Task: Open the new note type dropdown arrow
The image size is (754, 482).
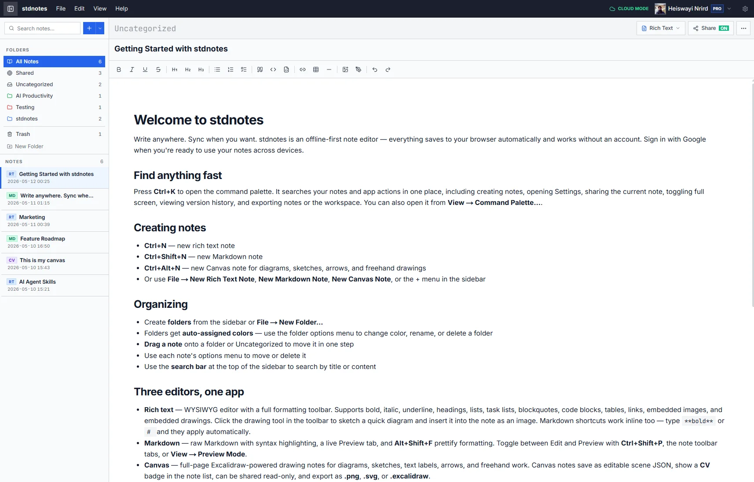Action: point(100,28)
